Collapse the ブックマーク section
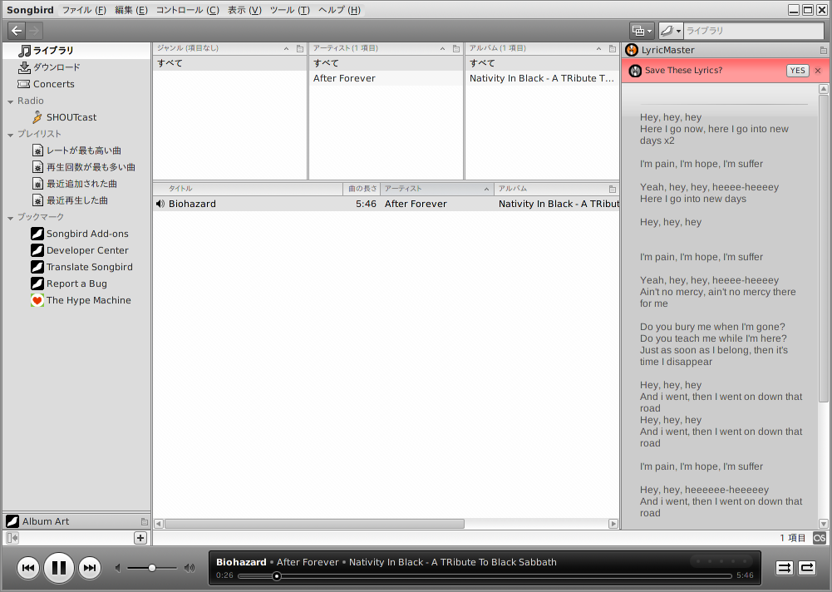This screenshot has height=592, width=832. 10,218
